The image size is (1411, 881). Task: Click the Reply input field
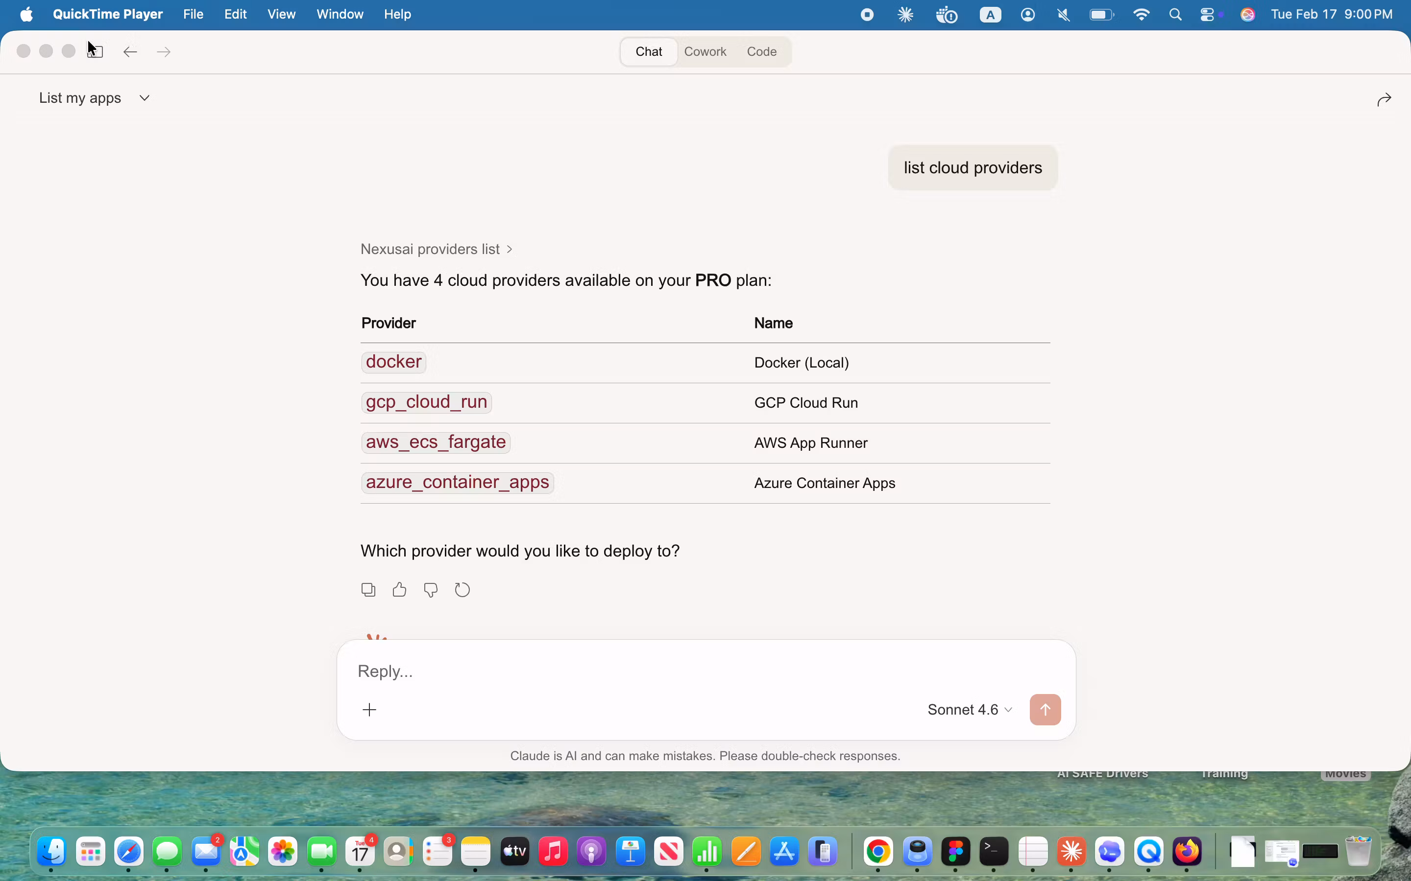click(x=641, y=671)
